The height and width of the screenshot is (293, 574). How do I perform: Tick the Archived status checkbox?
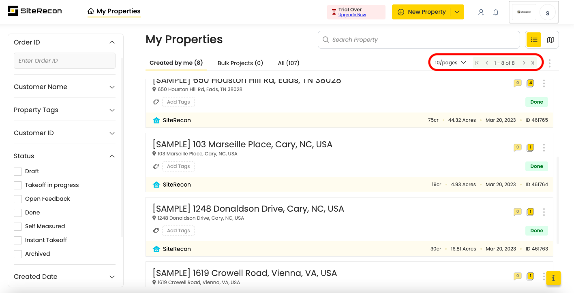[18, 254]
